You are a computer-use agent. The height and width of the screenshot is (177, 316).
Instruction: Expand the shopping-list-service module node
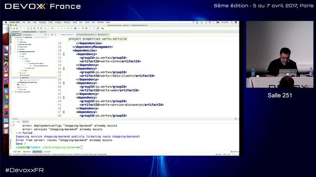(15, 82)
